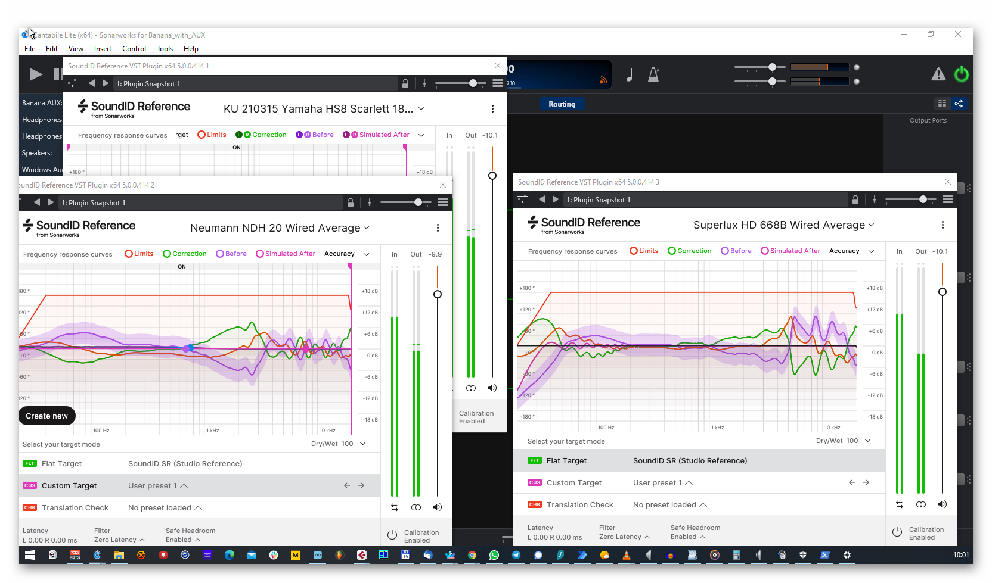Open the Insert menu
Viewport: 992px width, 583px height.
point(103,49)
